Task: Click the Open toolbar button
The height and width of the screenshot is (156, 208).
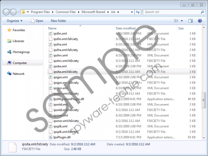Action: pyautogui.click(x=37, y=21)
